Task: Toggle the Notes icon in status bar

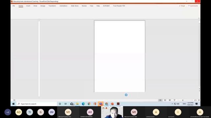Action: pyautogui.click(x=14, y=100)
